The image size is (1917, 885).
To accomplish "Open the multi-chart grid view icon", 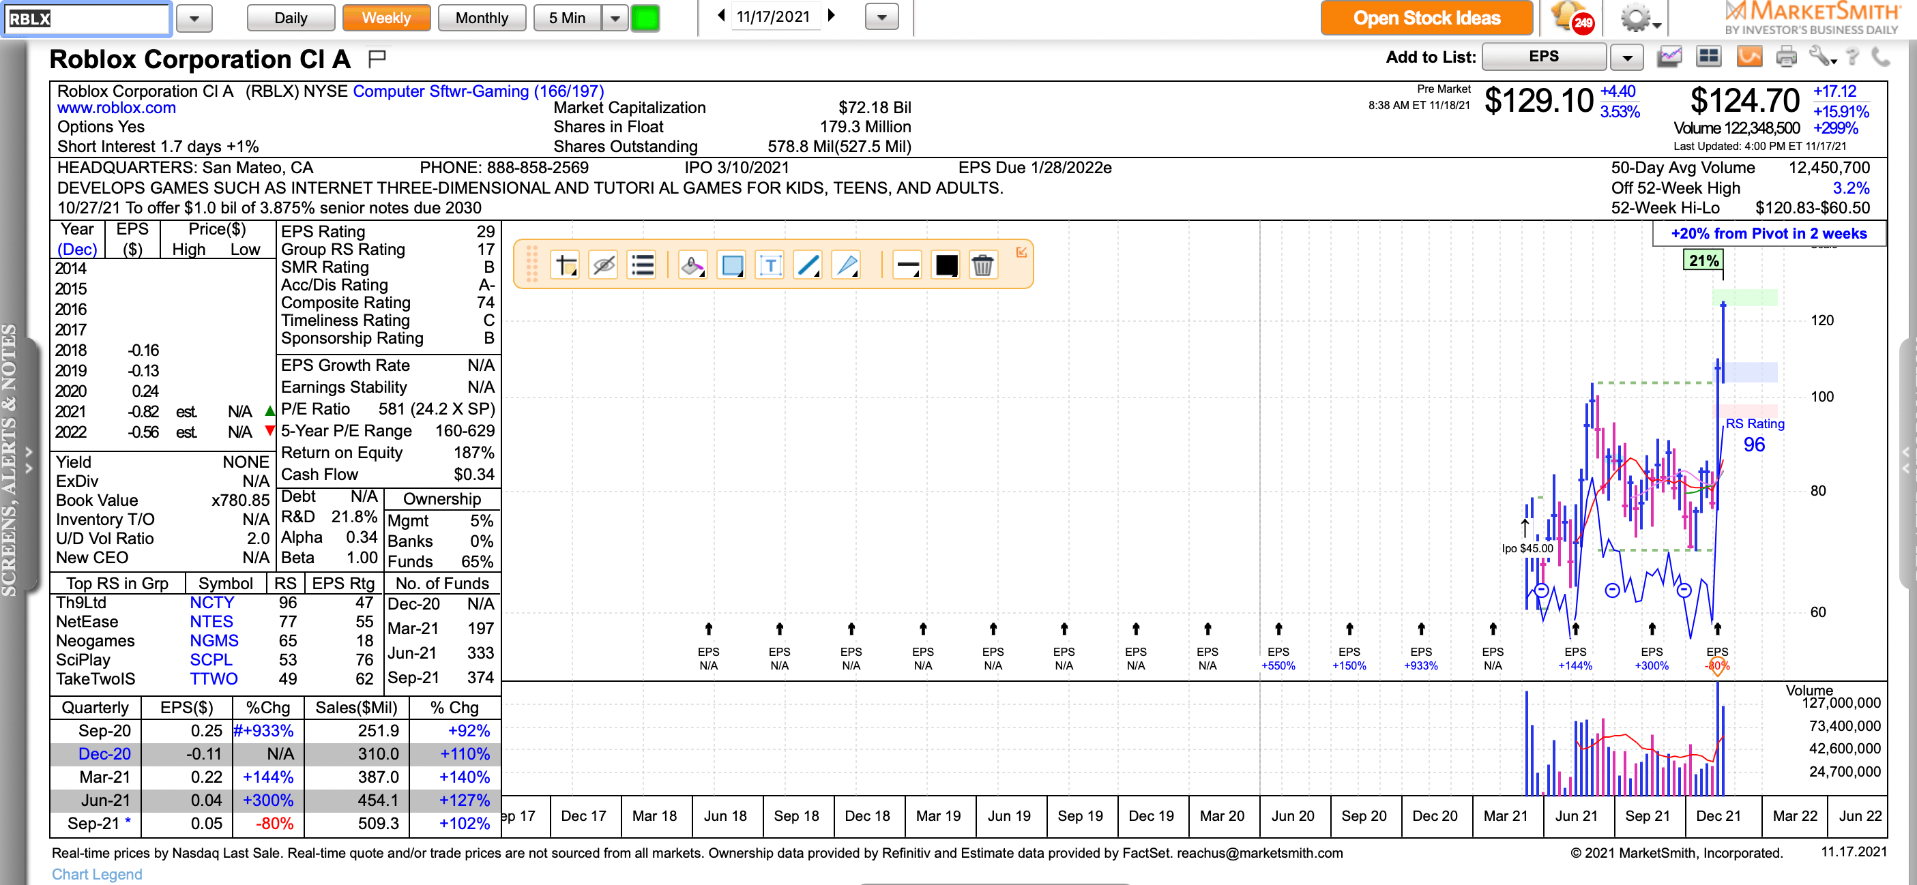I will coord(1709,57).
